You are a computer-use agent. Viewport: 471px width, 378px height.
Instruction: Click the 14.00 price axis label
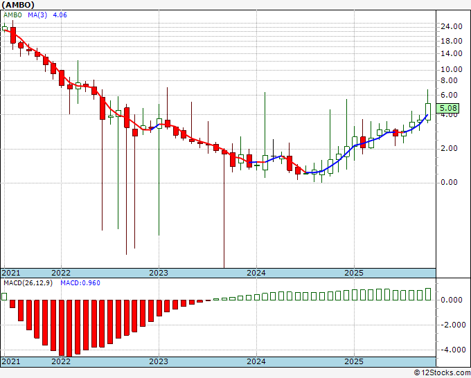(x=451, y=53)
